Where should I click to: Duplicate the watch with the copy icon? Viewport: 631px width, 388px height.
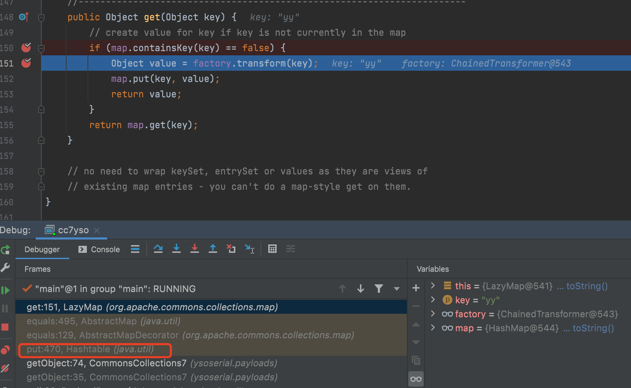(416, 360)
